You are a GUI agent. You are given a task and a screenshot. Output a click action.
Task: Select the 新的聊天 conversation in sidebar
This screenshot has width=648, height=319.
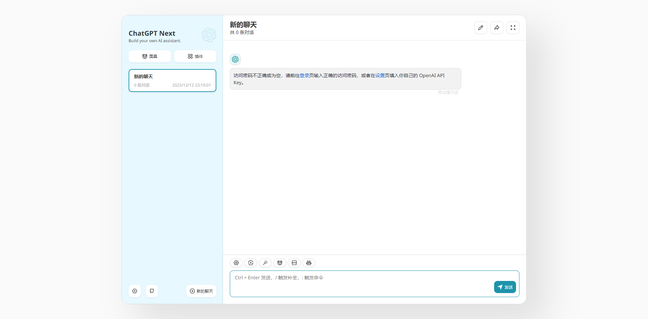[172, 81]
